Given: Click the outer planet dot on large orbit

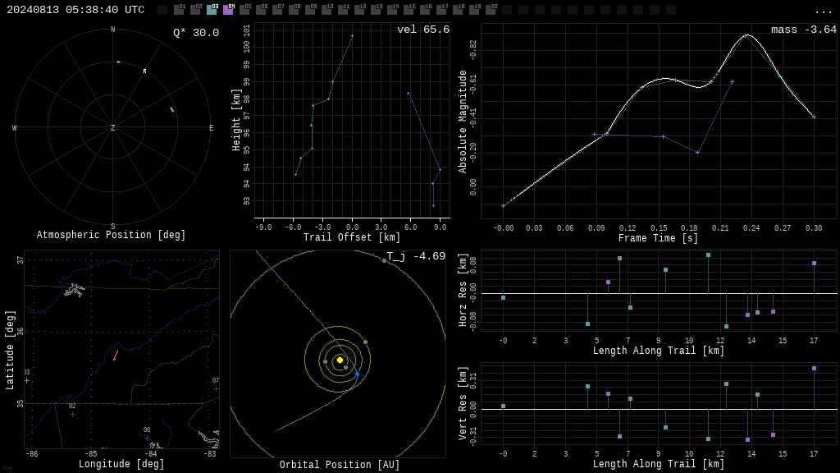Looking at the screenshot, I should [384, 260].
